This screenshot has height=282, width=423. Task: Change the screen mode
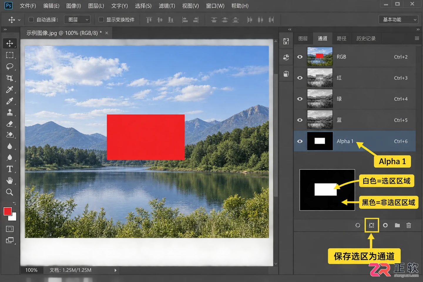point(10,240)
